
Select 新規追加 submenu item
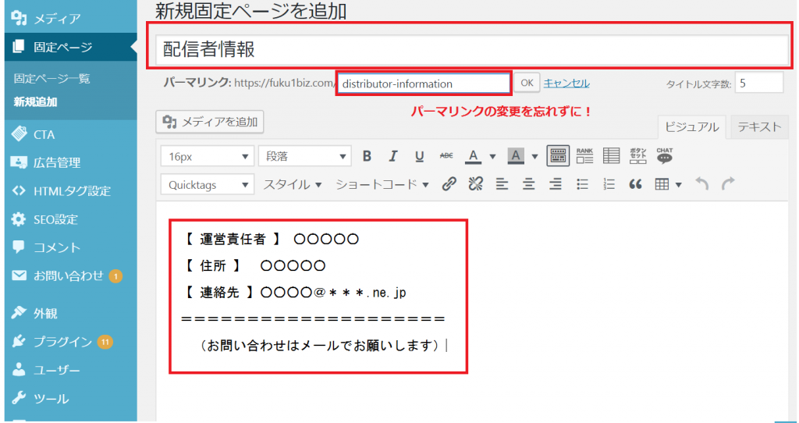pos(36,101)
